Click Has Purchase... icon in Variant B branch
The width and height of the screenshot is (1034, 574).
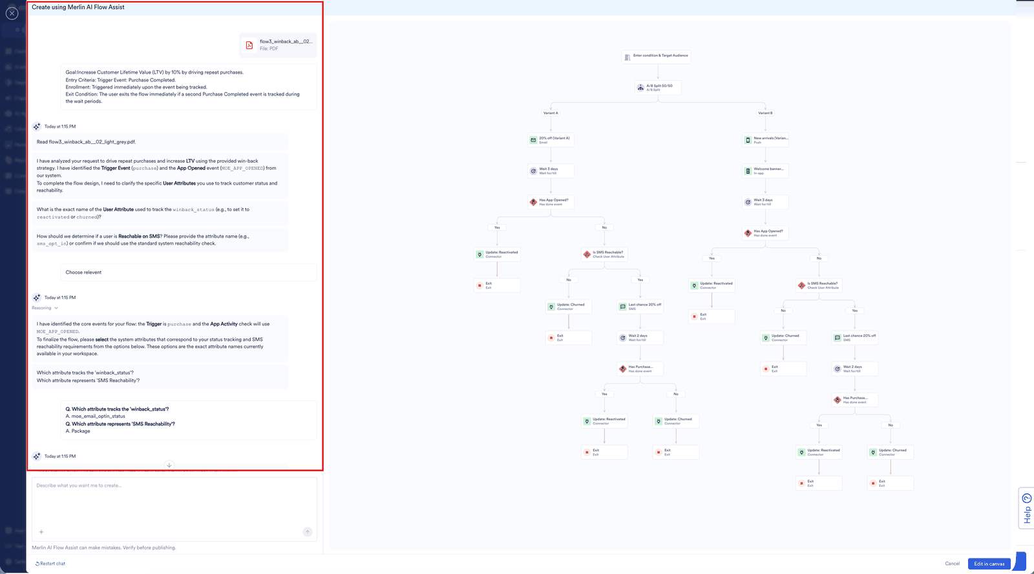click(837, 400)
